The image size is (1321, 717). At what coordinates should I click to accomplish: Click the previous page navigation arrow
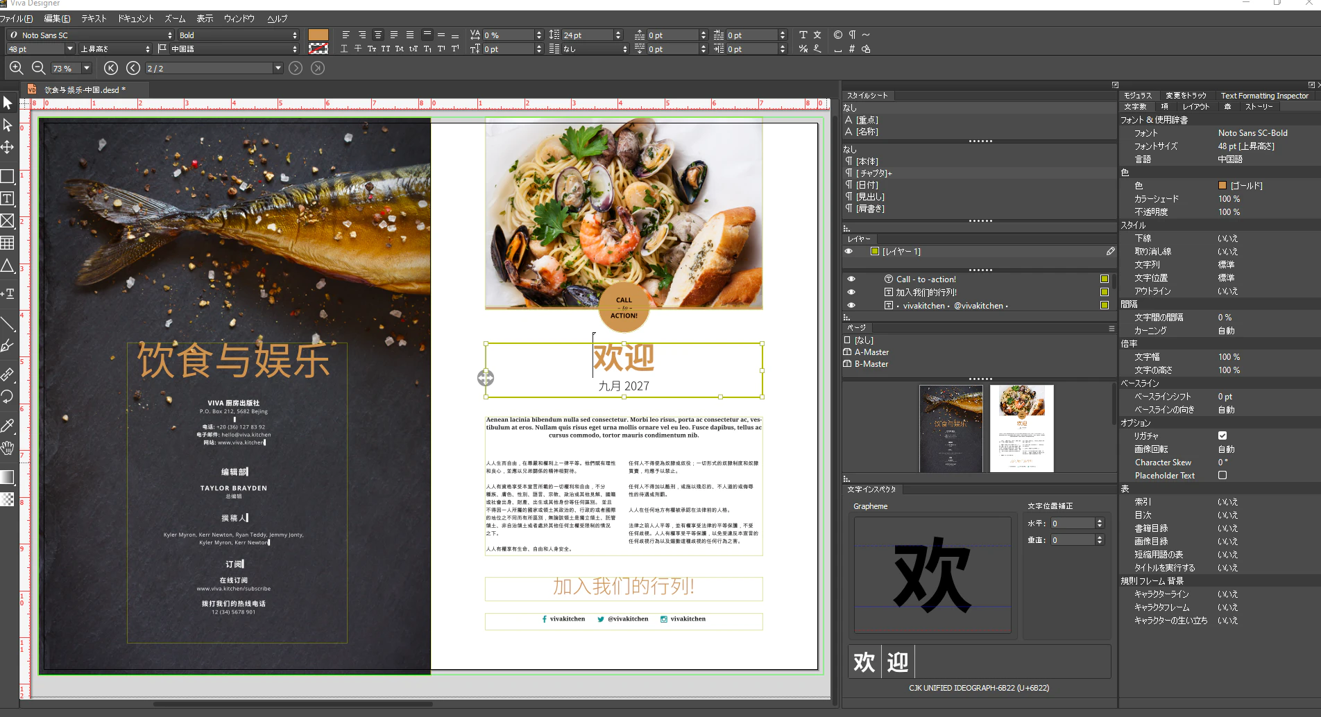pyautogui.click(x=133, y=68)
